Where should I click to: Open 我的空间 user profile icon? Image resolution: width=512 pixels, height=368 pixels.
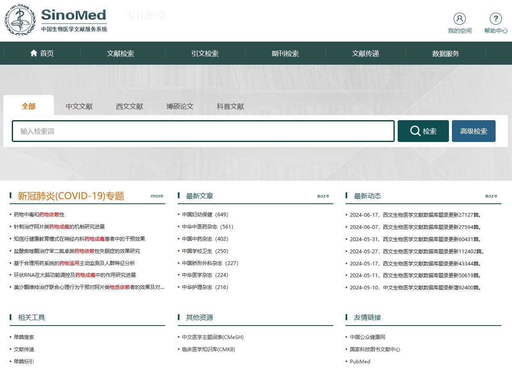pos(459,18)
